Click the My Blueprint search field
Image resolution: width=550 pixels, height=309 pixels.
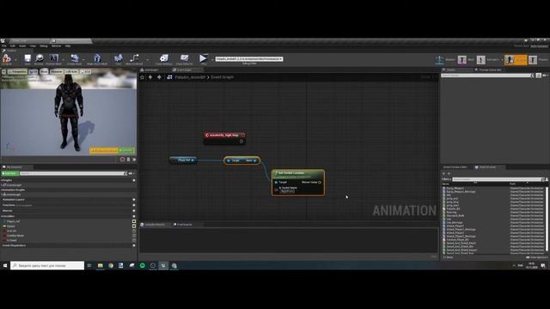pos(72,173)
